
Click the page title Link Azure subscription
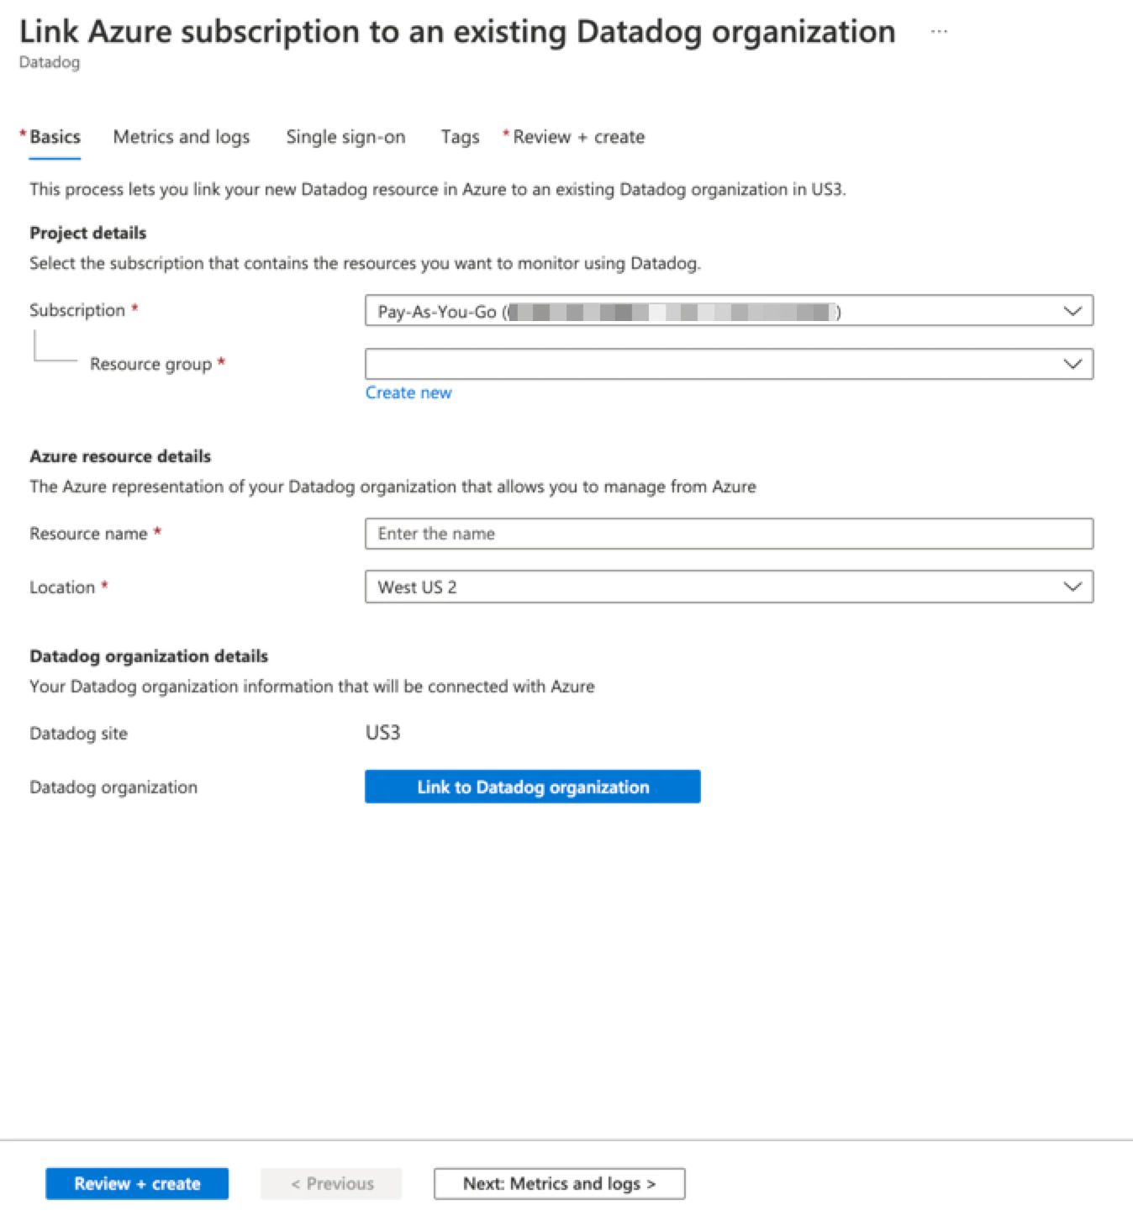click(x=457, y=32)
